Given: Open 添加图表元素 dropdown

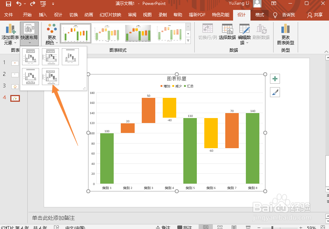Looking at the screenshot, I should point(10,34).
